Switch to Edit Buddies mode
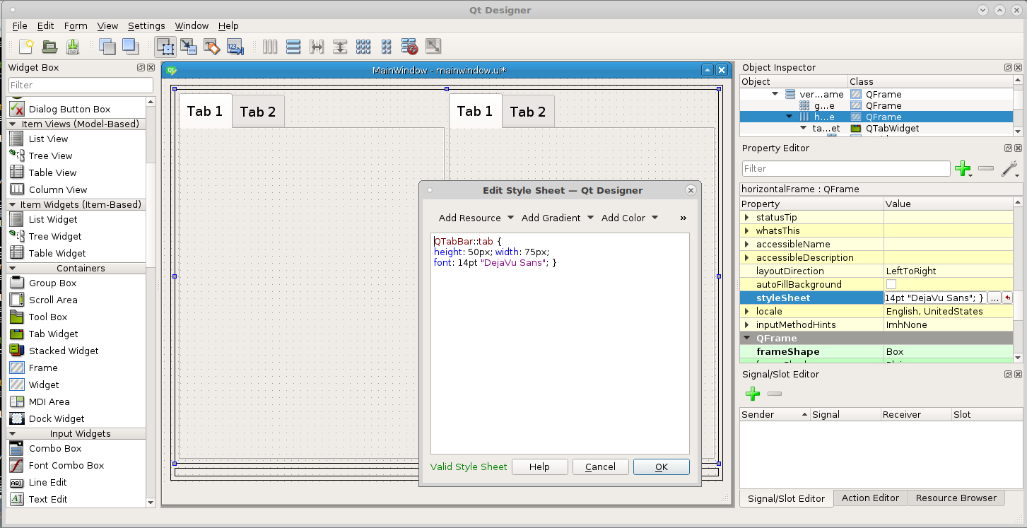 [x=212, y=47]
